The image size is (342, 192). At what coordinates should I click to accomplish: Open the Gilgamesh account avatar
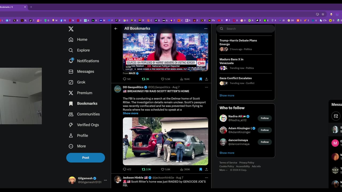point(72,180)
